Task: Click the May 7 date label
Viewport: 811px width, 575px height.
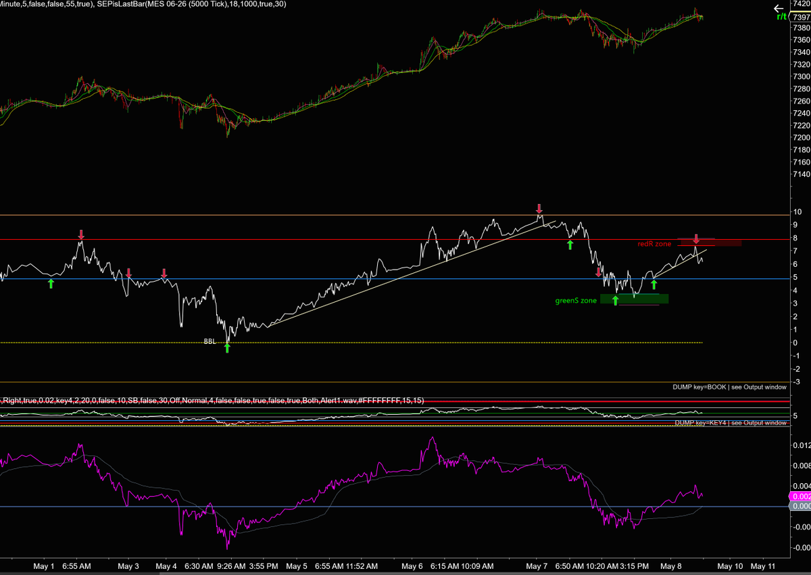Action: (x=537, y=565)
